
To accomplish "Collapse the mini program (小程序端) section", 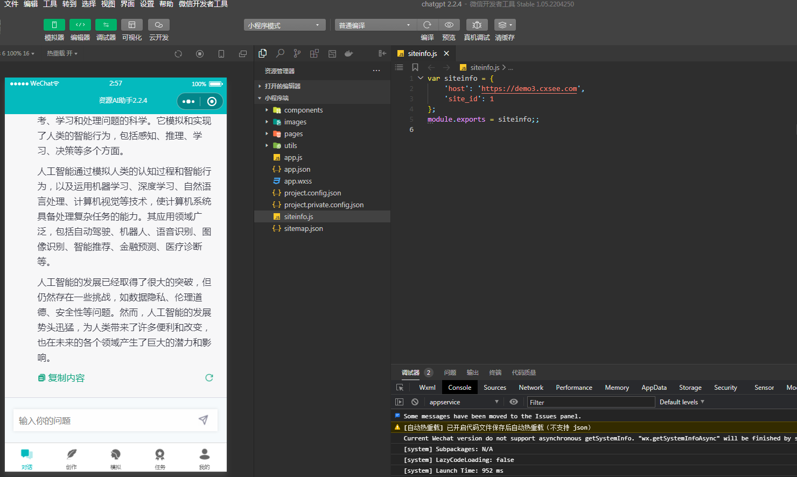I will pyautogui.click(x=322, y=98).
